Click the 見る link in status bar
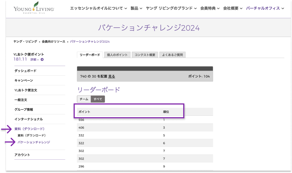The width and height of the screenshot is (292, 173). (x=112, y=76)
